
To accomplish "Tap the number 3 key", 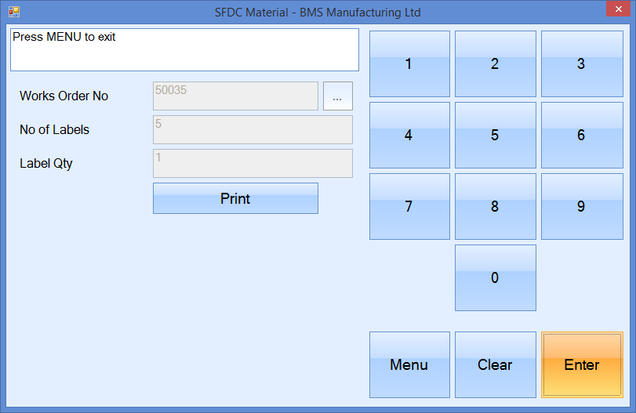I will (580, 64).
